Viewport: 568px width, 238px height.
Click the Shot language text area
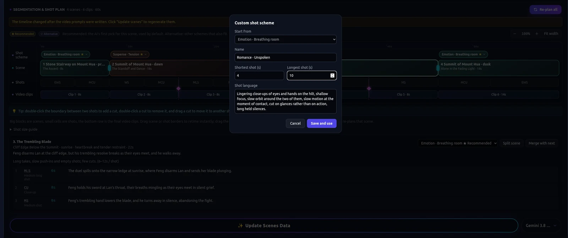click(x=285, y=101)
